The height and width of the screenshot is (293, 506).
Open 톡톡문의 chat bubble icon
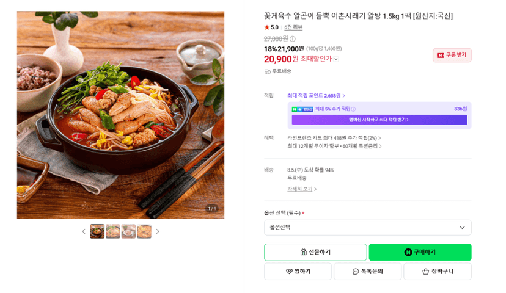tap(355, 272)
